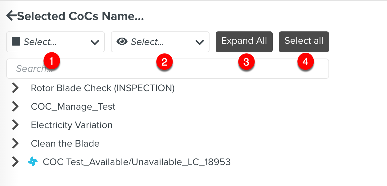Viewport: 387px width, 186px height.
Task: Expand the Clean the Blade node
Action: tap(15, 143)
